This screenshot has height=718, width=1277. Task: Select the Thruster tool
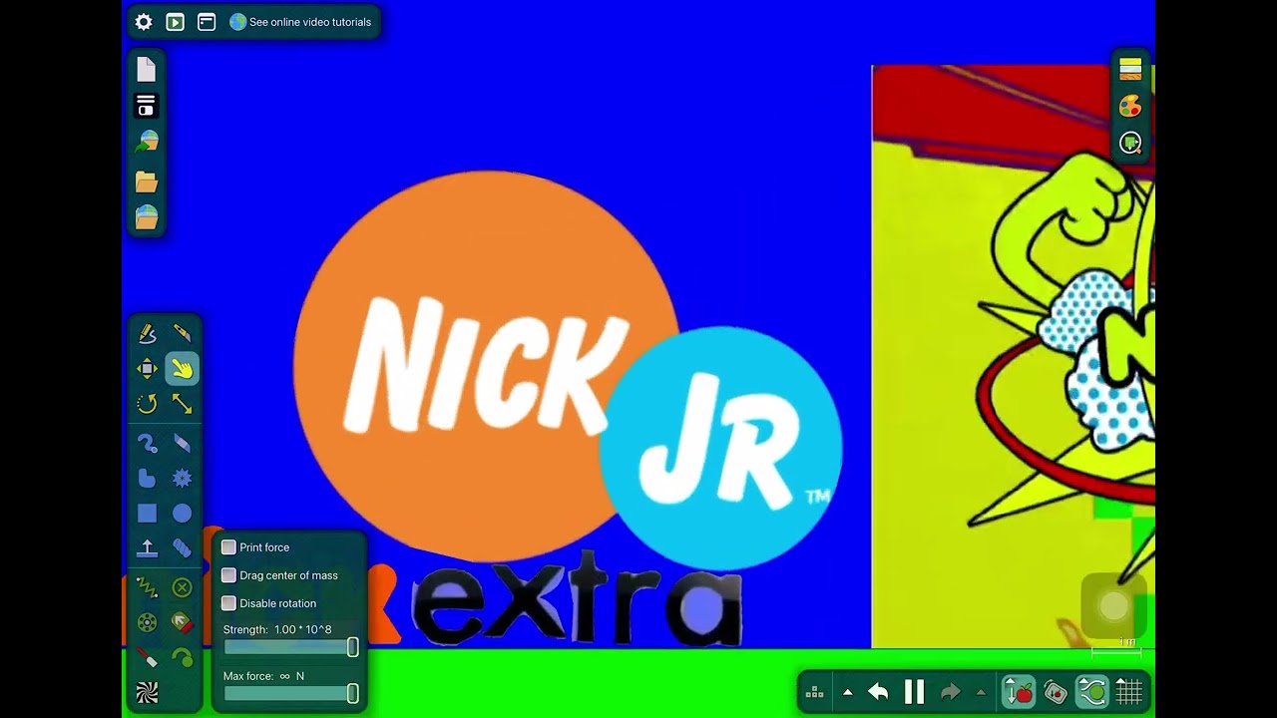tap(182, 622)
